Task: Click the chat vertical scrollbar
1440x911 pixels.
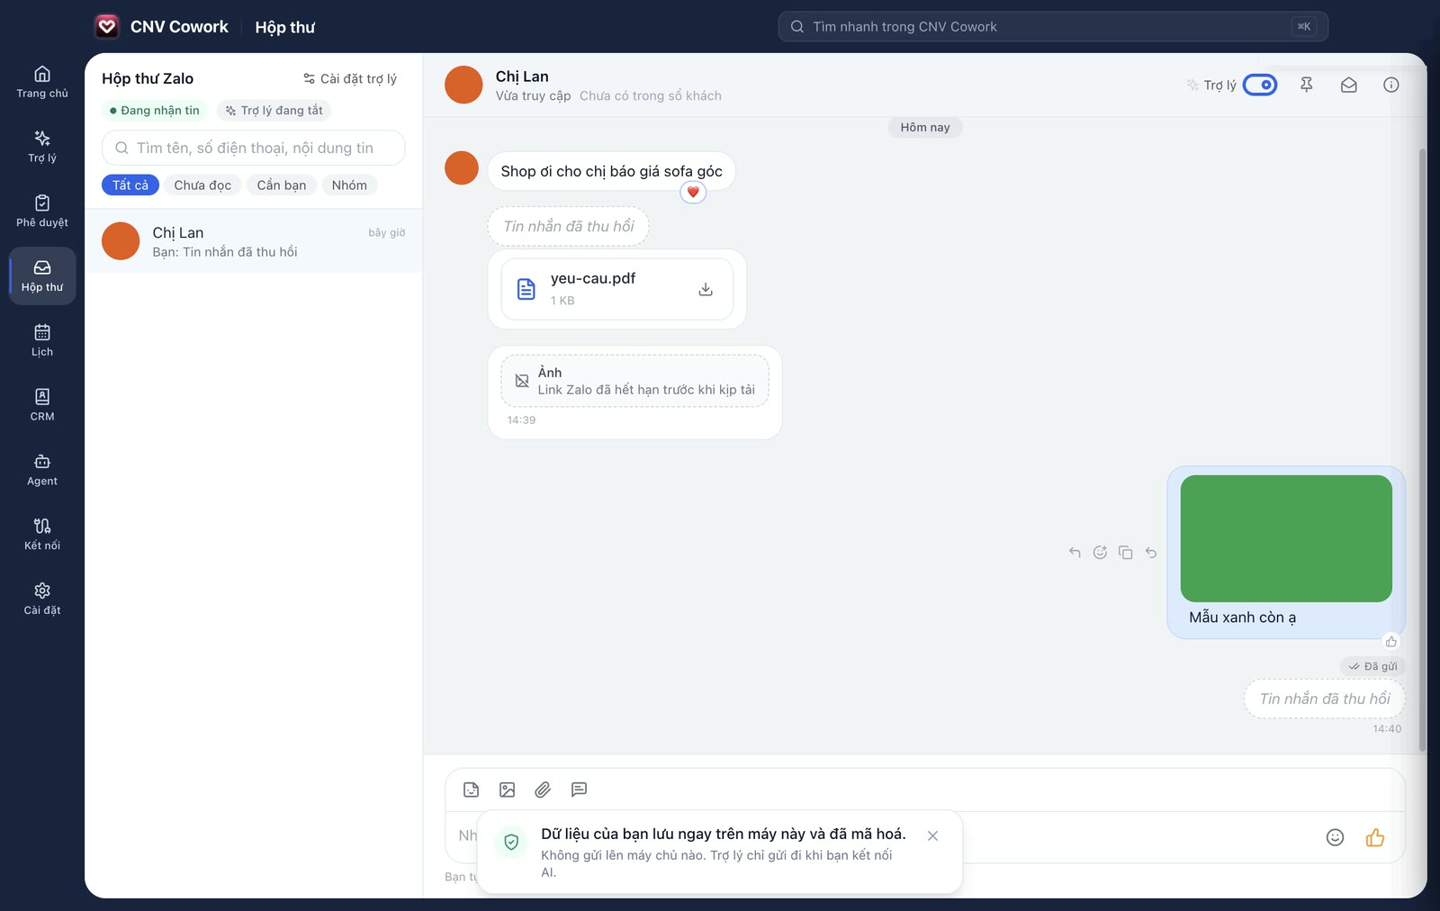Action: pyautogui.click(x=1422, y=450)
